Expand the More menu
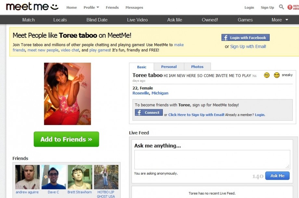Viewport: 299px width, 198px height. point(280,20)
